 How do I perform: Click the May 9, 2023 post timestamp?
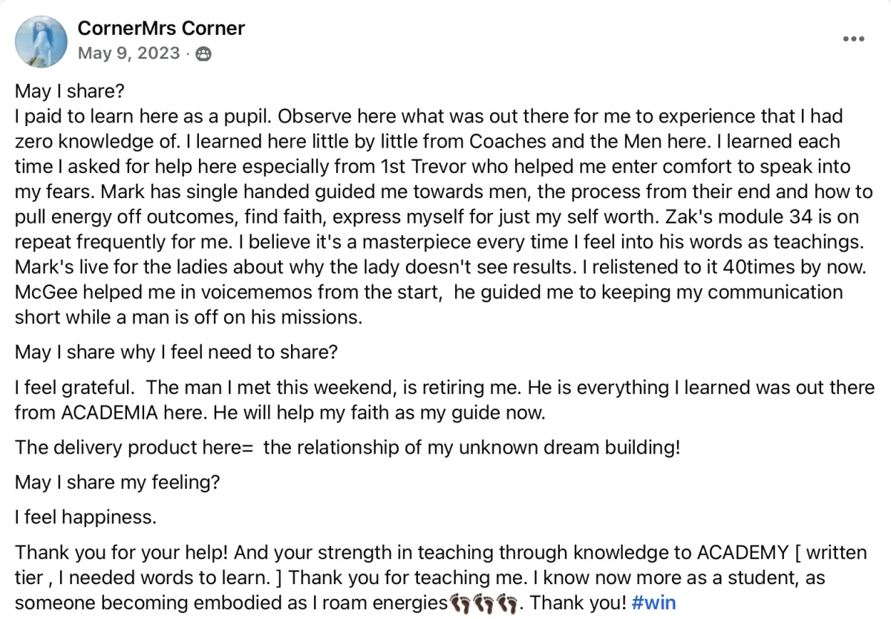(x=128, y=53)
